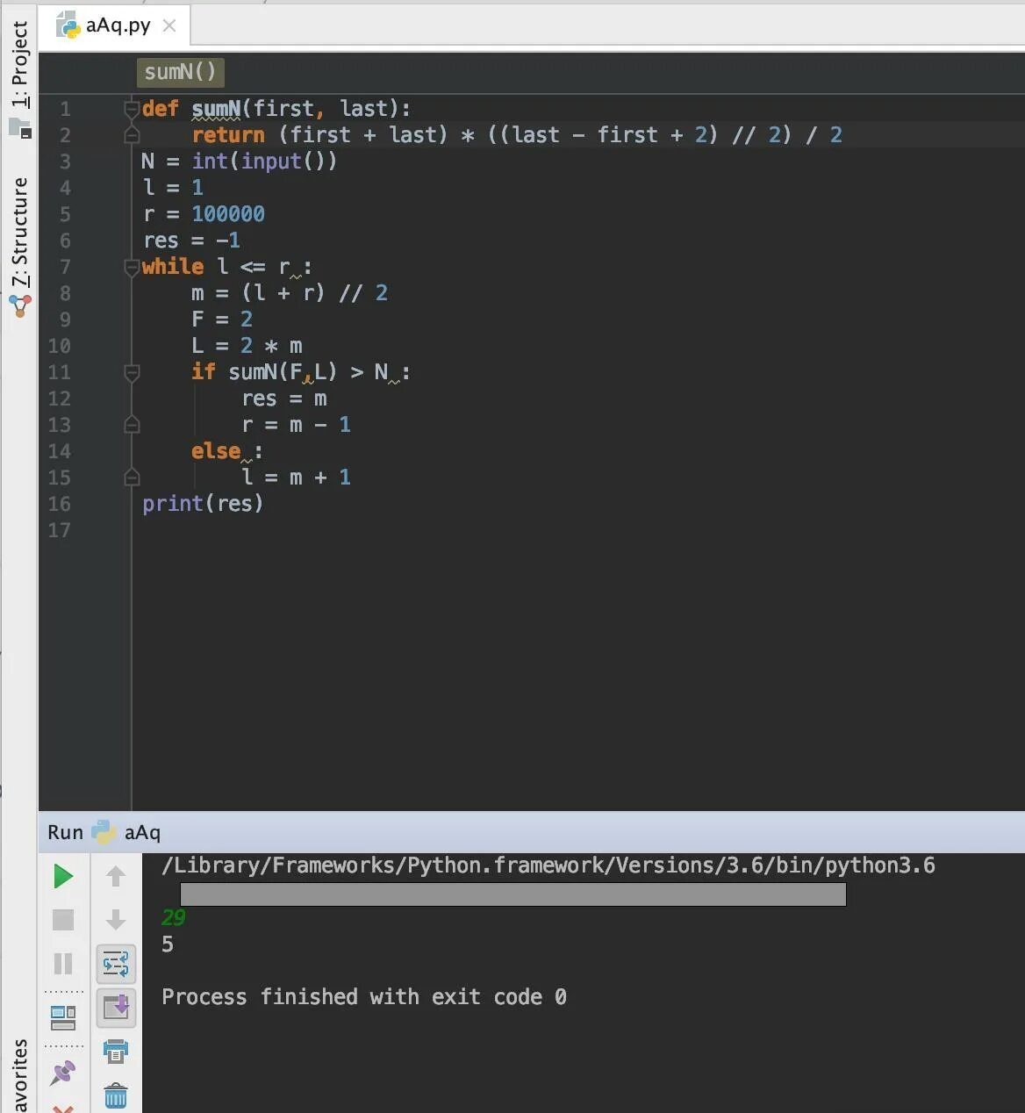
Task: Click the else keyword on line 14
Action: point(216,451)
